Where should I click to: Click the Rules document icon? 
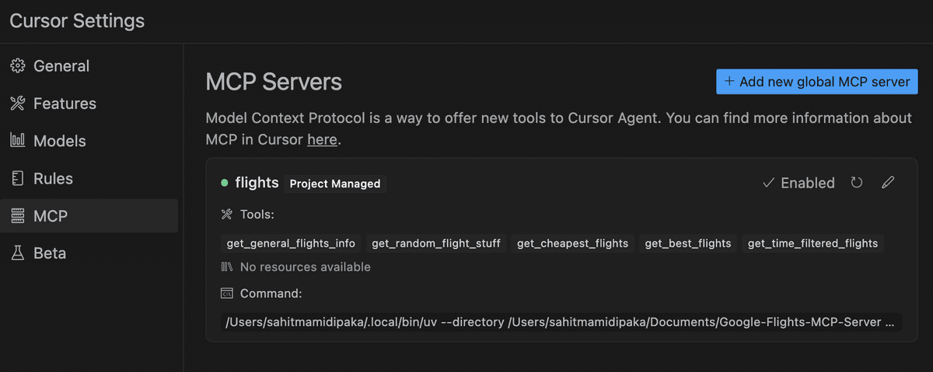click(x=17, y=178)
